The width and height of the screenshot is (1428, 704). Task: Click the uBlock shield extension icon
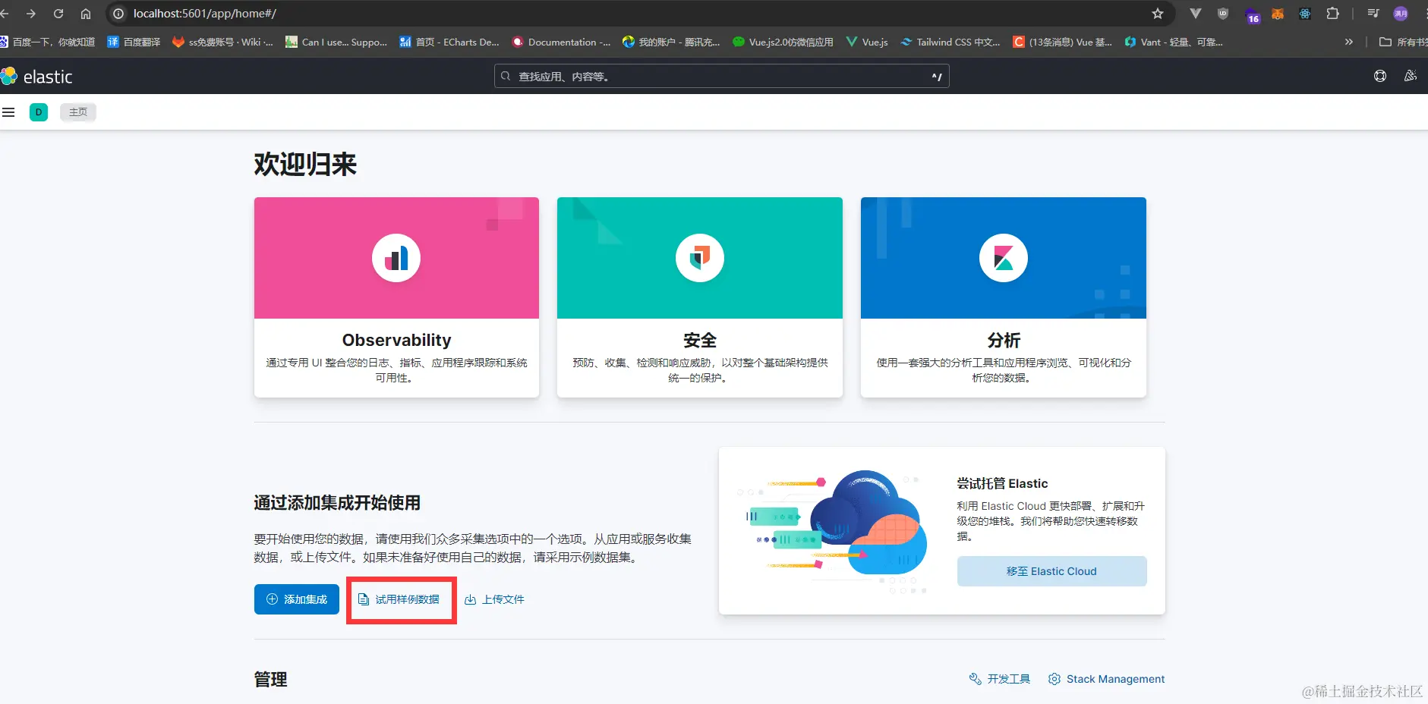point(1223,14)
